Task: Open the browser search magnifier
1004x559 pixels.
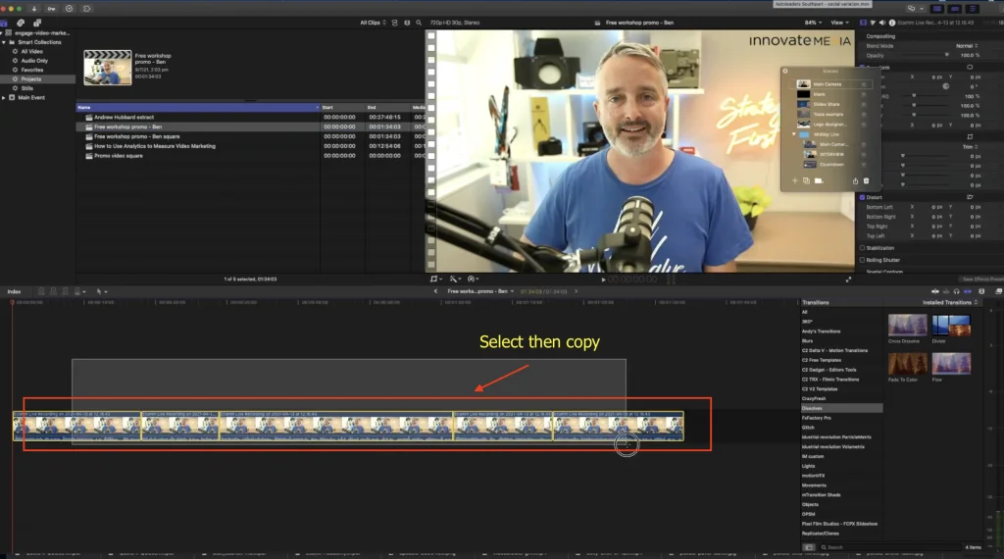Action: click(419, 23)
